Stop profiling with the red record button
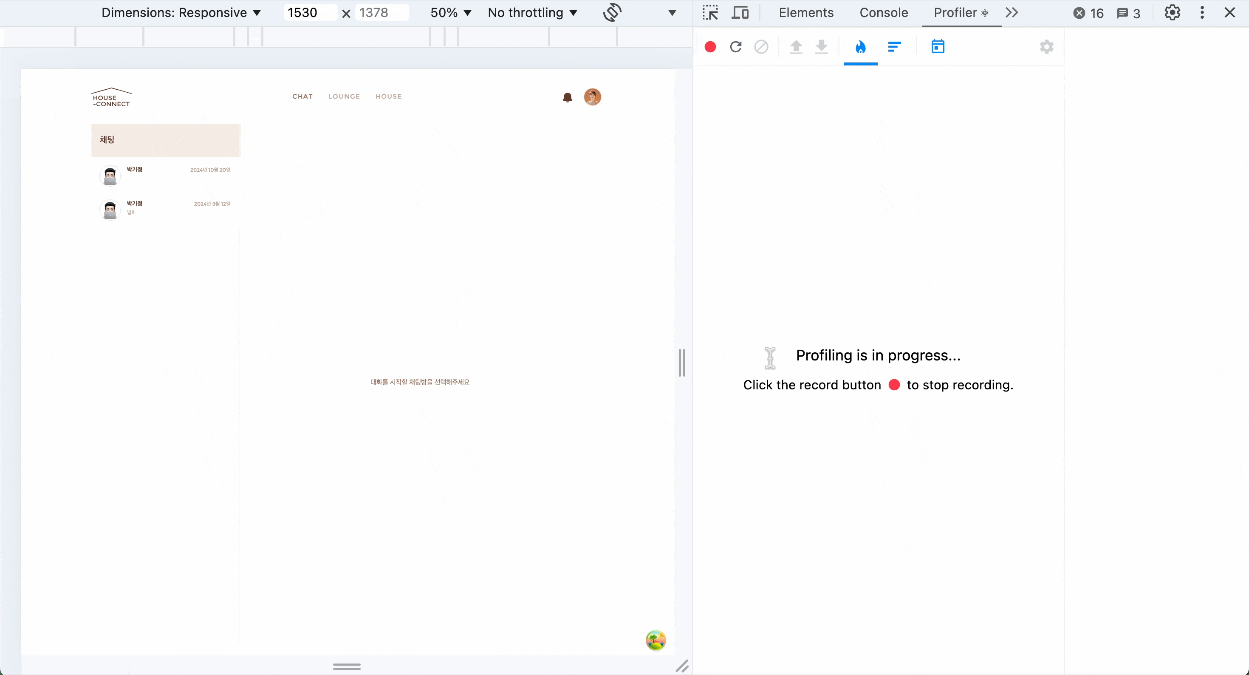This screenshot has width=1249, height=675. (710, 47)
